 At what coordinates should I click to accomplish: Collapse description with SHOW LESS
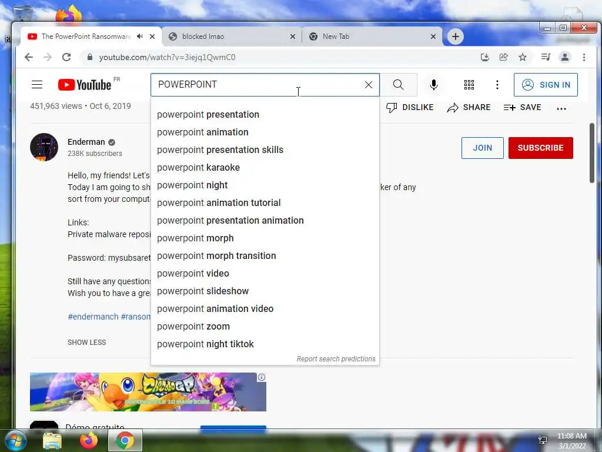pos(87,343)
